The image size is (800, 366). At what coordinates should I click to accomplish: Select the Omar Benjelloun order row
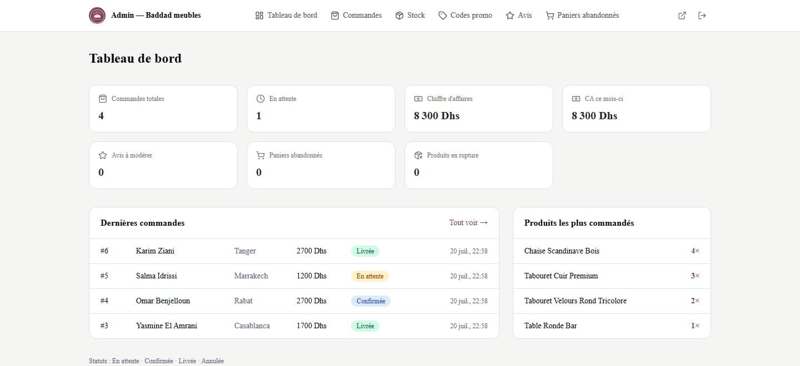click(x=294, y=301)
